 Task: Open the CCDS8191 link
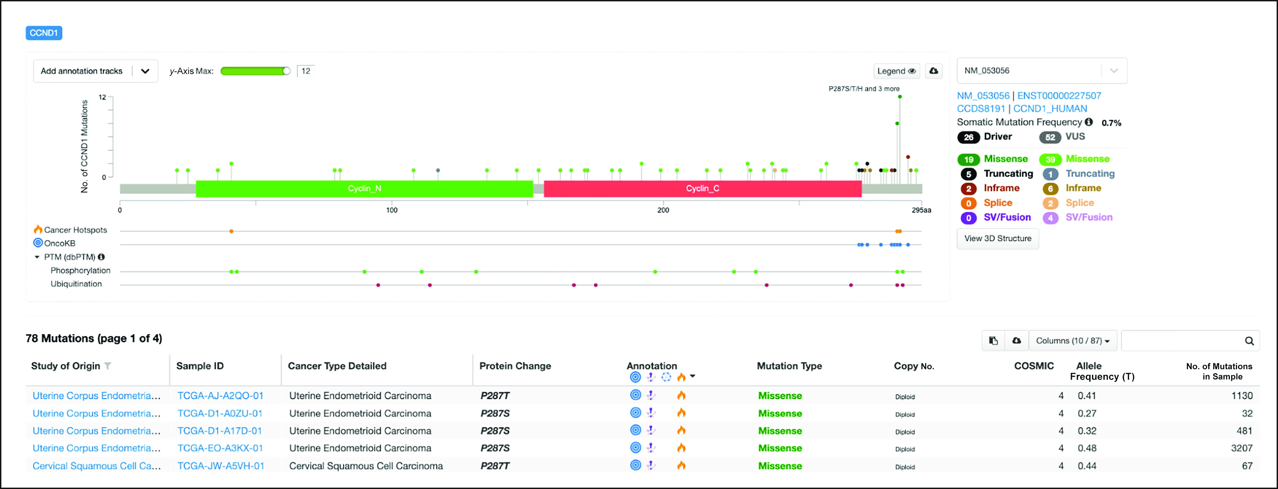(981, 109)
